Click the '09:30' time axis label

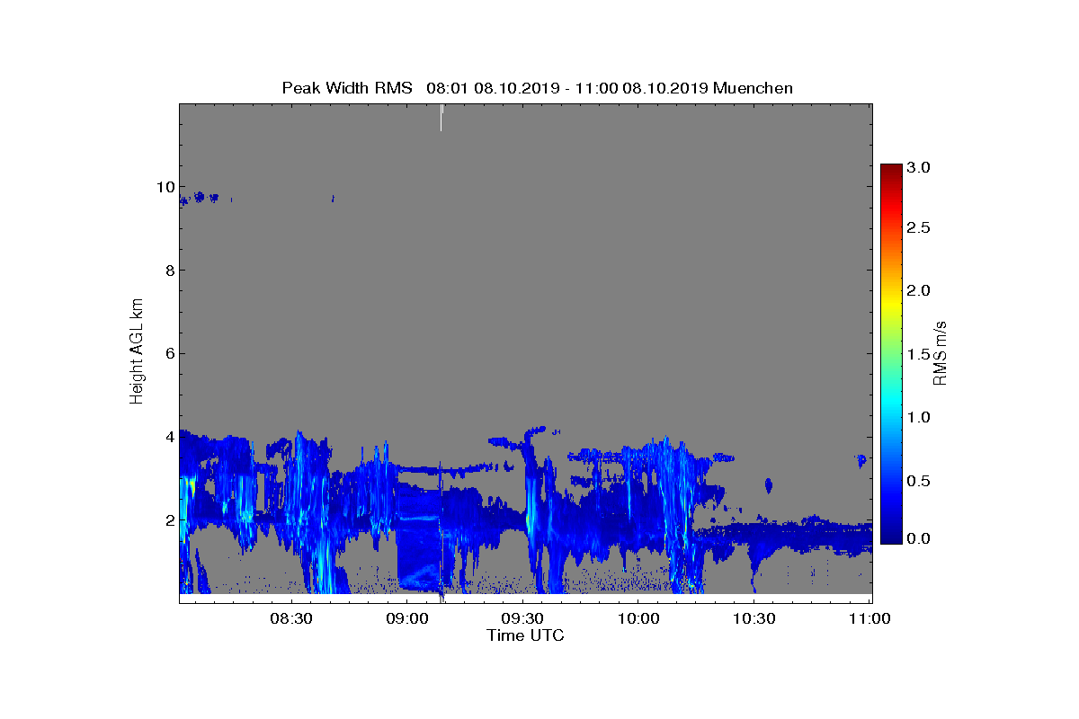click(522, 619)
